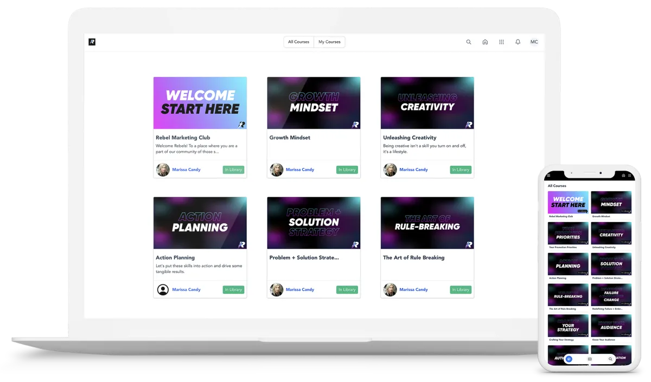Click the 'Welcome Rebels!' description text
Image resolution: width=651 pixels, height=382 pixels.
click(196, 149)
